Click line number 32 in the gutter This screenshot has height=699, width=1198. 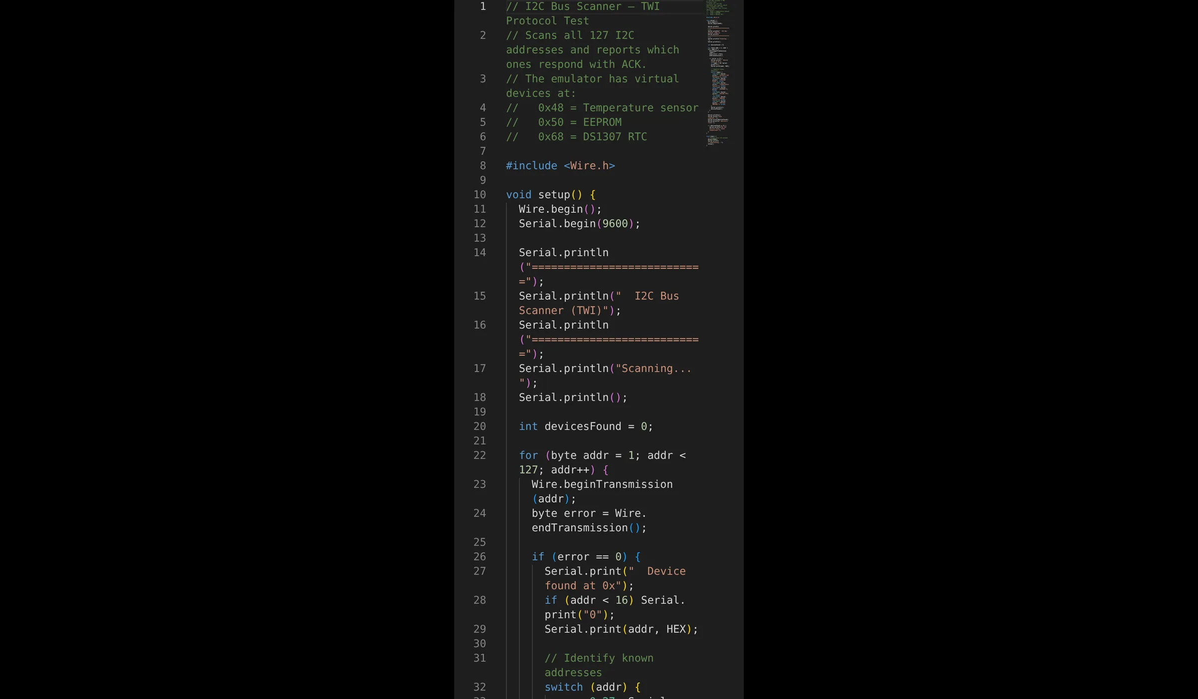click(480, 687)
